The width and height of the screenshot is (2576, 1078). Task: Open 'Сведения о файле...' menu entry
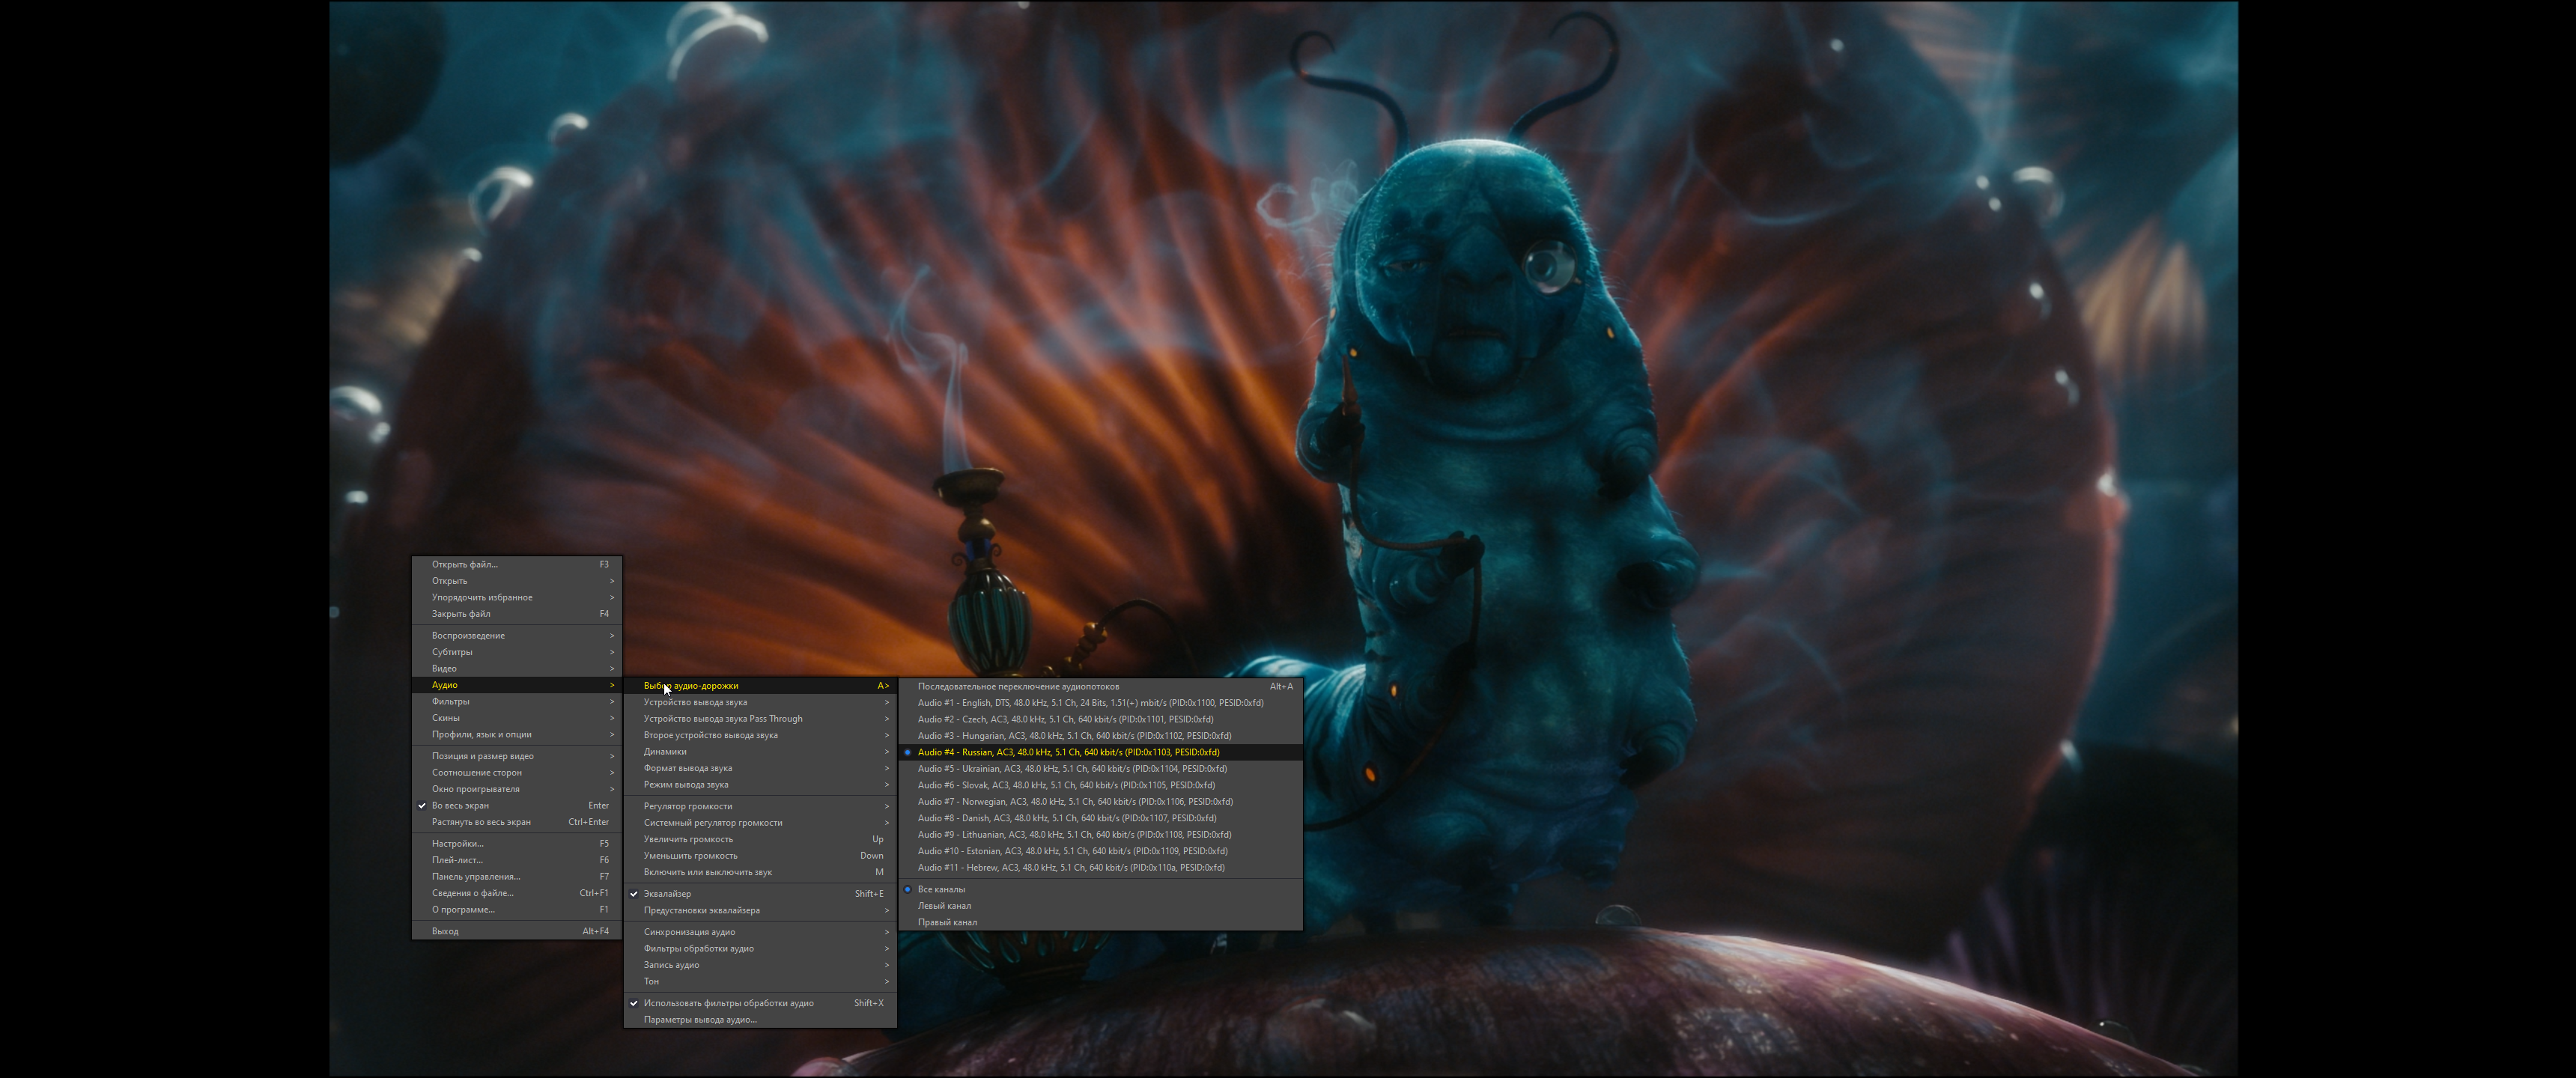point(517,893)
